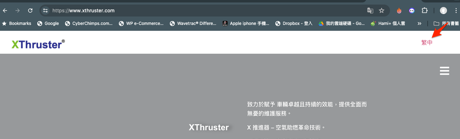Select the 繁中 language link
Viewport: 460px width, 139px height.
[427, 42]
